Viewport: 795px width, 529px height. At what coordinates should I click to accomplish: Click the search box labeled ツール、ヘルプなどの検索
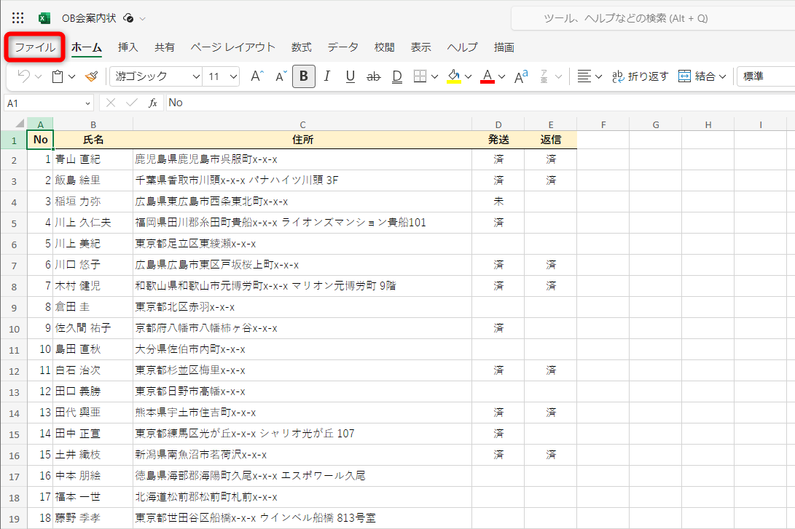coord(656,17)
